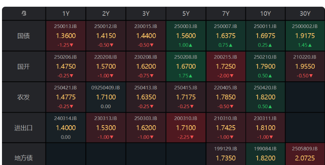Open bond 250013.IB cell
Viewport: 325px width, 165px height.
[x=66, y=36]
